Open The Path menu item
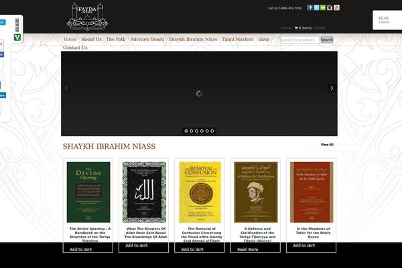This screenshot has width=402, height=268. (116, 40)
